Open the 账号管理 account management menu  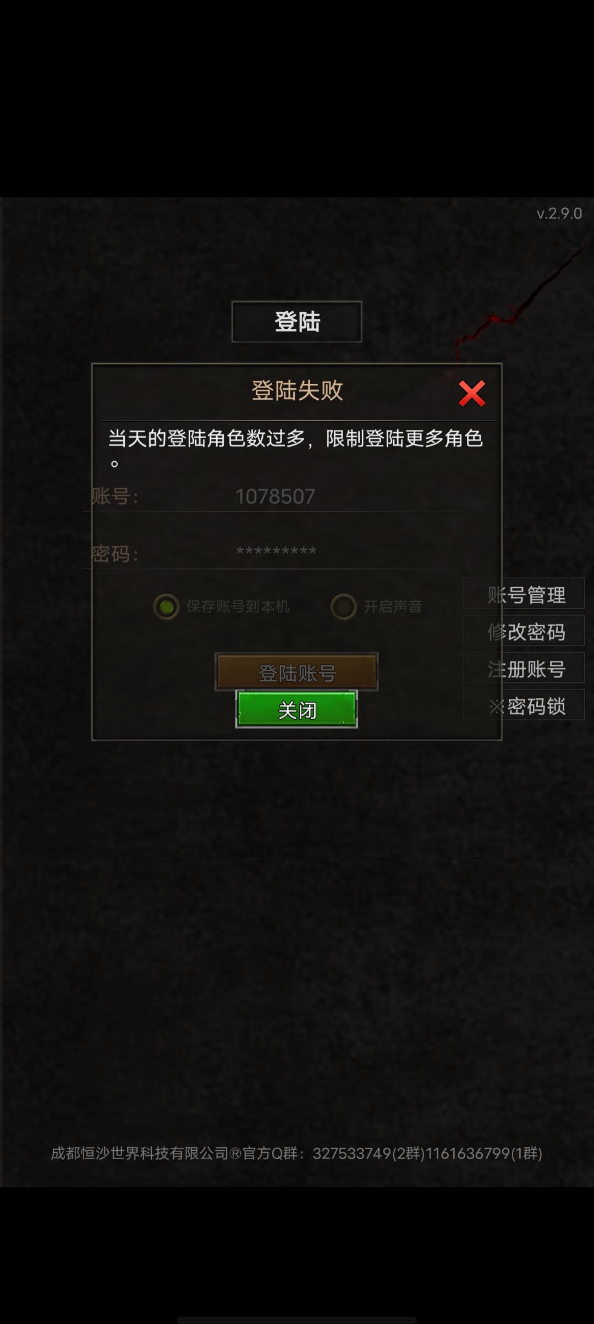tap(524, 594)
